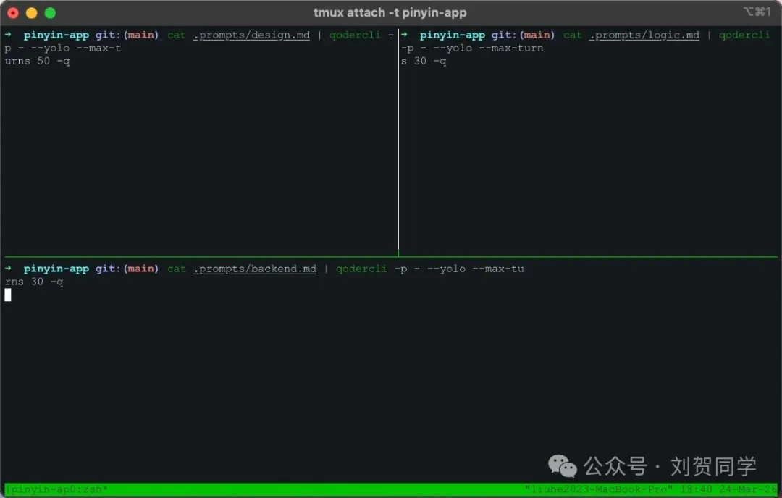The height and width of the screenshot is (498, 782).
Task: Click the prompt arrow in top-right pane
Action: pos(404,35)
